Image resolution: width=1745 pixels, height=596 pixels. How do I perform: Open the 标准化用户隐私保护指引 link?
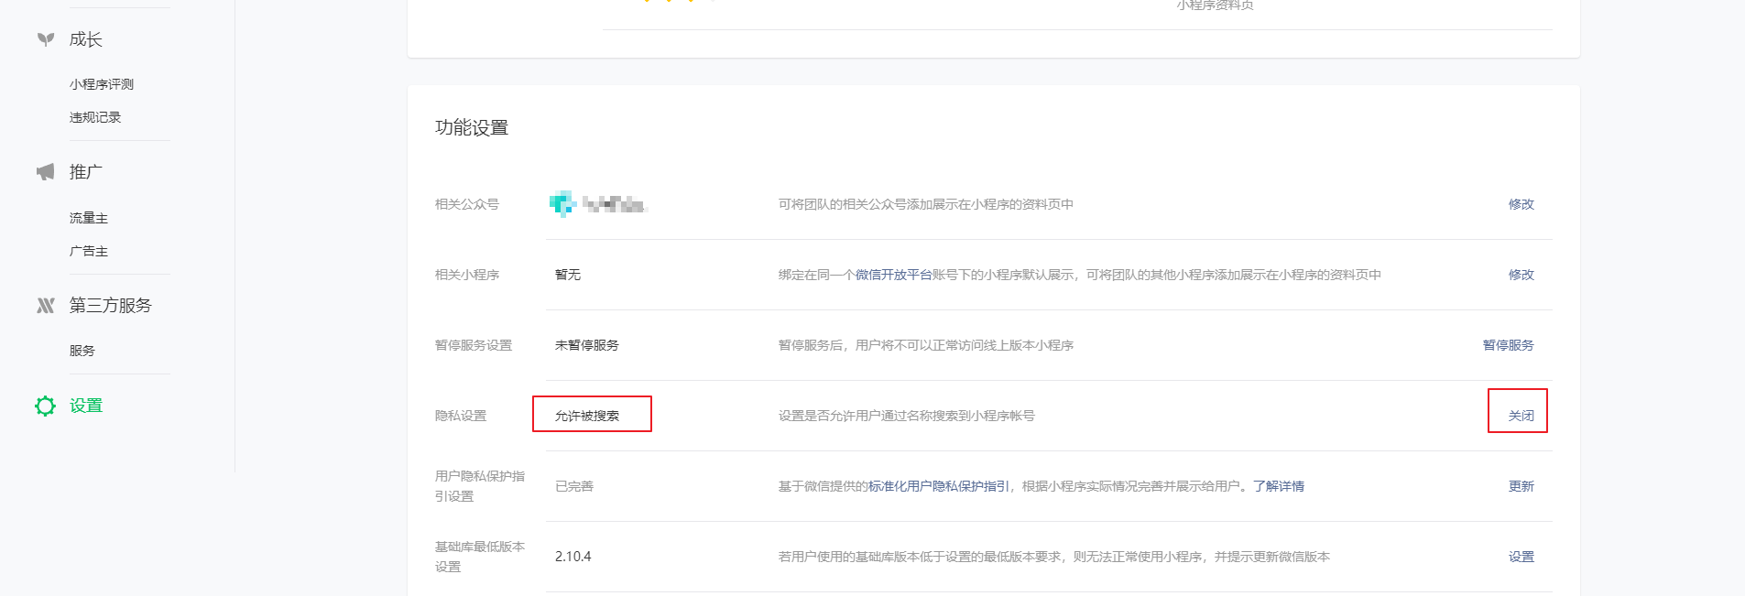coord(939,486)
